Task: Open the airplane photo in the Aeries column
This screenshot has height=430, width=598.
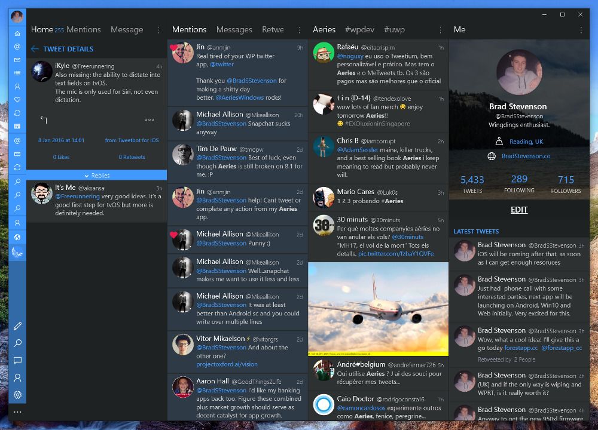Action: (378, 309)
